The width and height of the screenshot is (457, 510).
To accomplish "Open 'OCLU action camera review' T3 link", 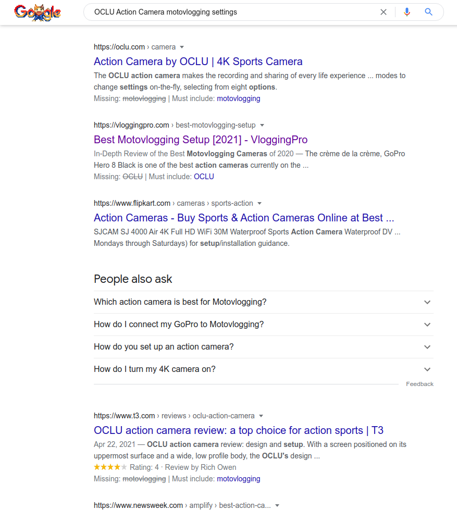I will [x=239, y=430].
